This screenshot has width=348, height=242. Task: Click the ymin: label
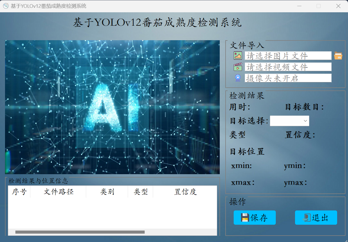point(295,166)
